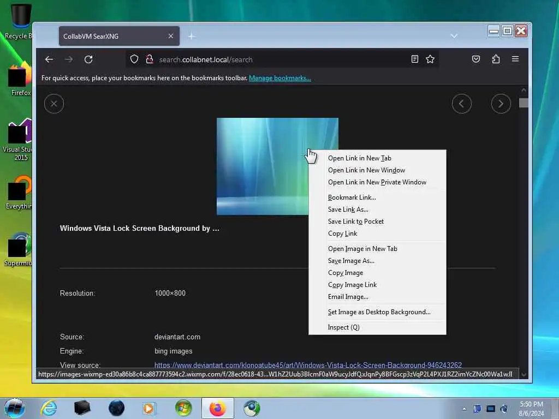Click the forward navigation arrow

(69, 59)
